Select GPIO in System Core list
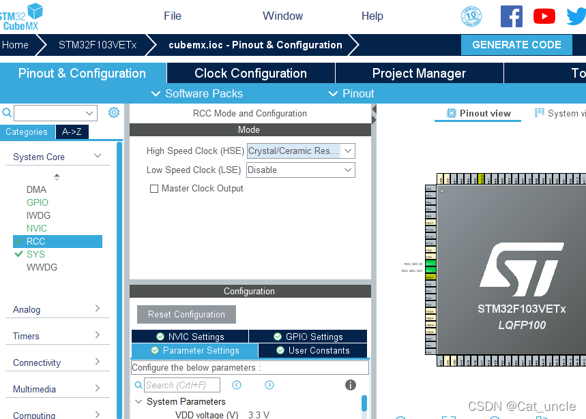The width and height of the screenshot is (586, 419). click(x=38, y=202)
